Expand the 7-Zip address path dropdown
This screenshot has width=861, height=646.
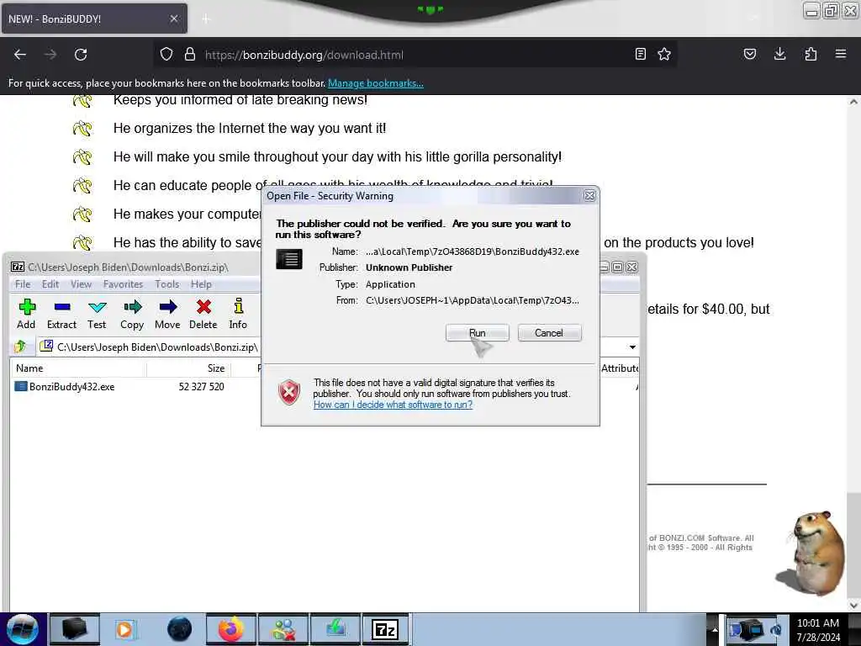pos(632,347)
